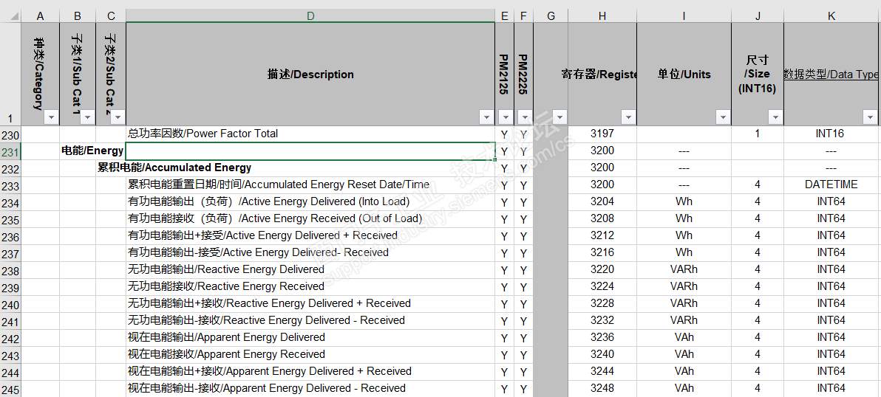Viewport: 881px width, 397px height.
Task: Select 视在电能输出/Apparent Energy Delivered cell
Action: (x=310, y=337)
